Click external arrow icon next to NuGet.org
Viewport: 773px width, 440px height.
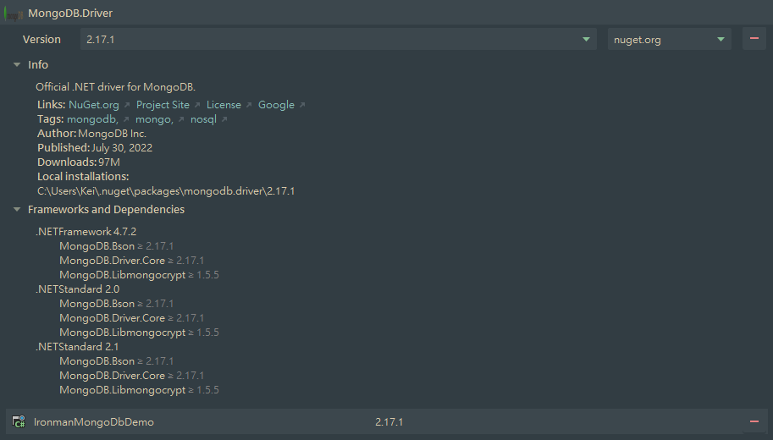pos(127,105)
